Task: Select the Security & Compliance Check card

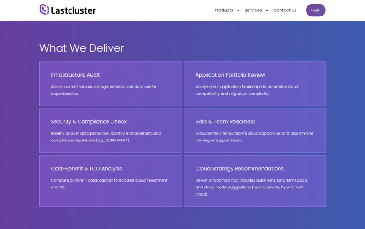Action: [111, 130]
